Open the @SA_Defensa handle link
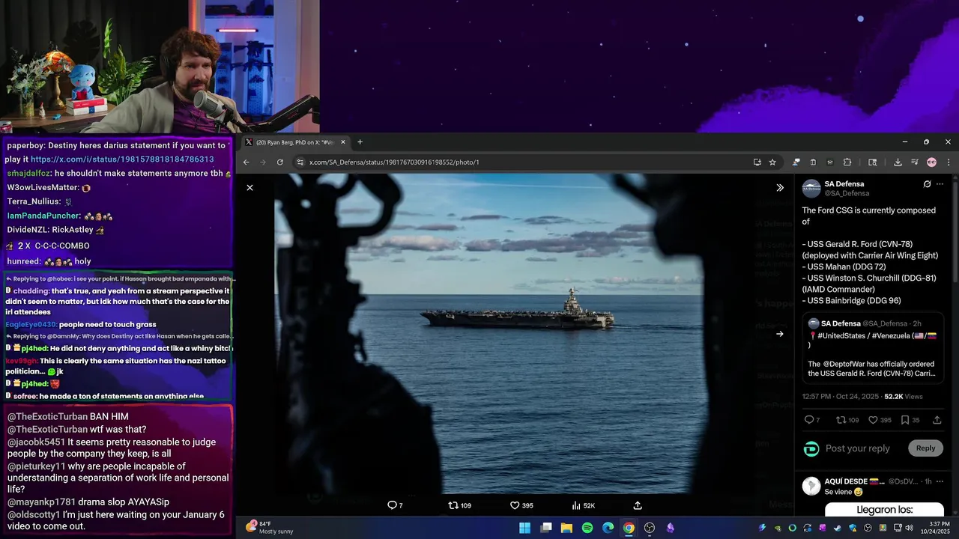Viewport: 959px width, 539px height. (x=847, y=194)
